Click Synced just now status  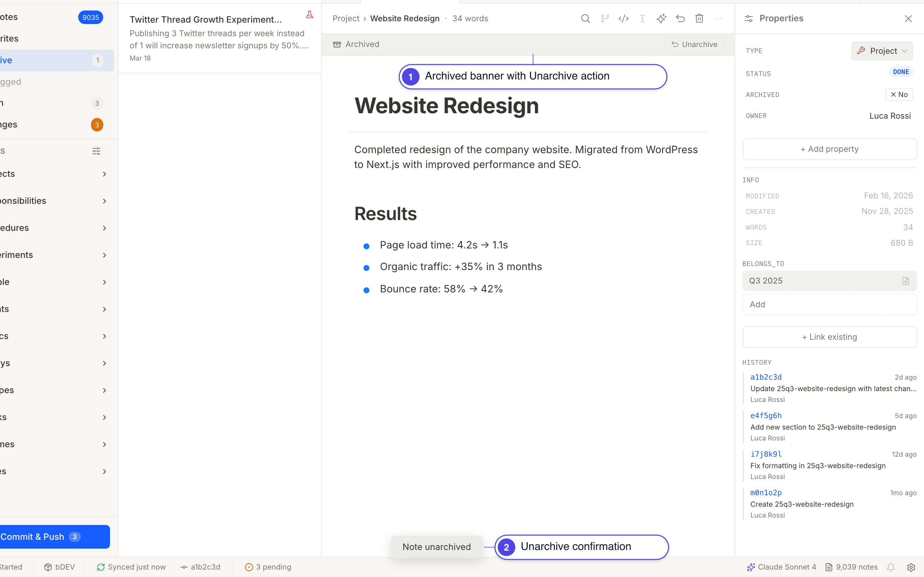click(131, 567)
